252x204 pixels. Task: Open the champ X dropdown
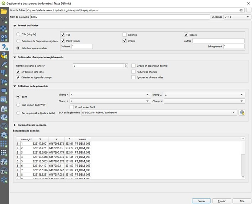click(110, 95)
